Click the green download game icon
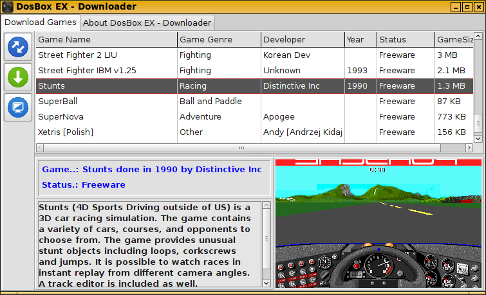Screen dimensions: 486x295 pyautogui.click(x=17, y=77)
